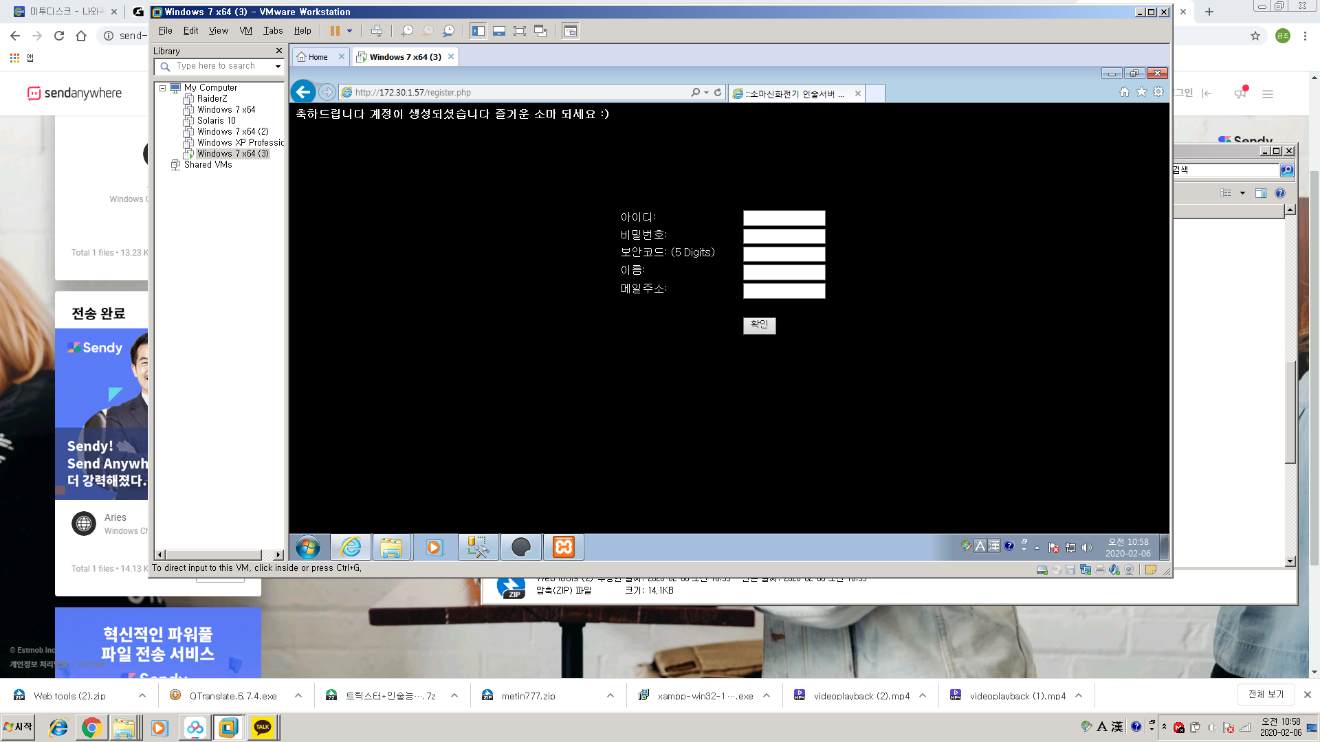This screenshot has width=1320, height=742.
Task: Select the Pause VM icon in VMware toolbar
Action: pyautogui.click(x=335, y=31)
